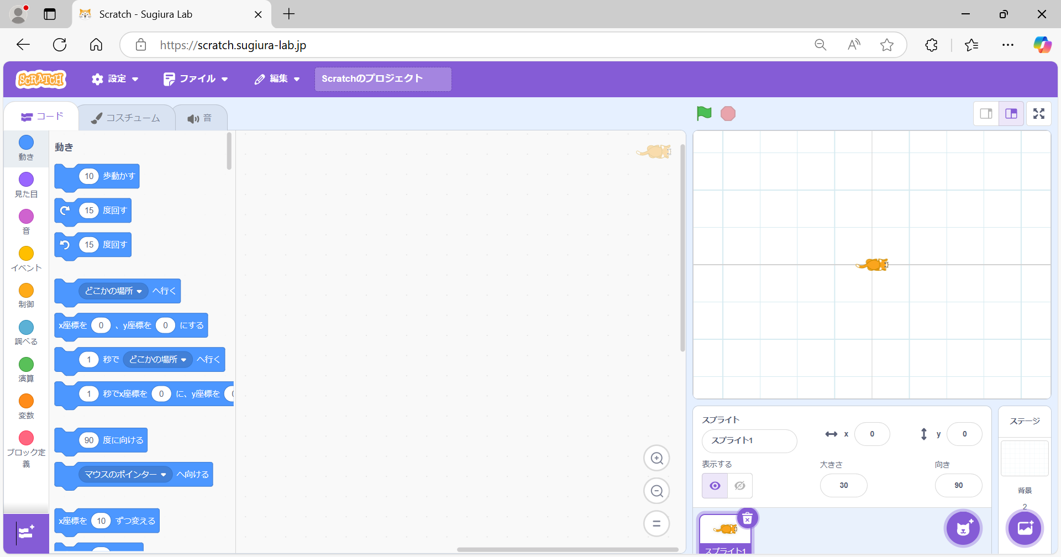Viewport: 1061px width, 557px height.
Task: Select the ブロック定義 category
Action: pos(26,450)
